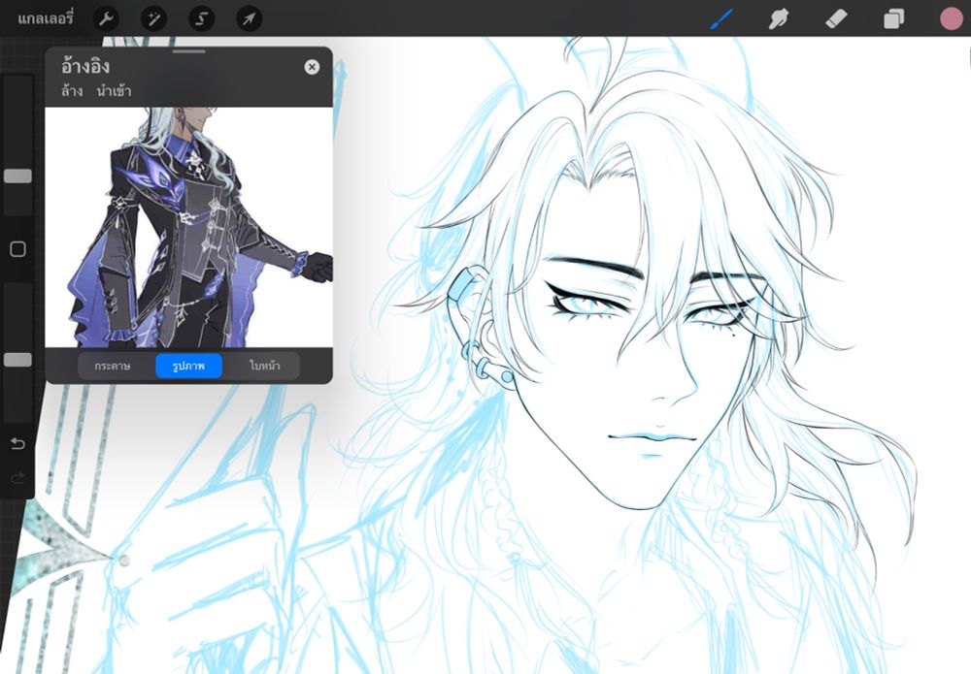This screenshot has height=674, width=971.
Task: Redo the last undone stroke
Action: tap(17, 477)
